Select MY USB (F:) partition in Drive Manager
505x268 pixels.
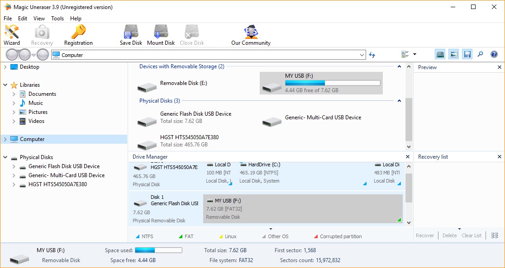pos(303,209)
